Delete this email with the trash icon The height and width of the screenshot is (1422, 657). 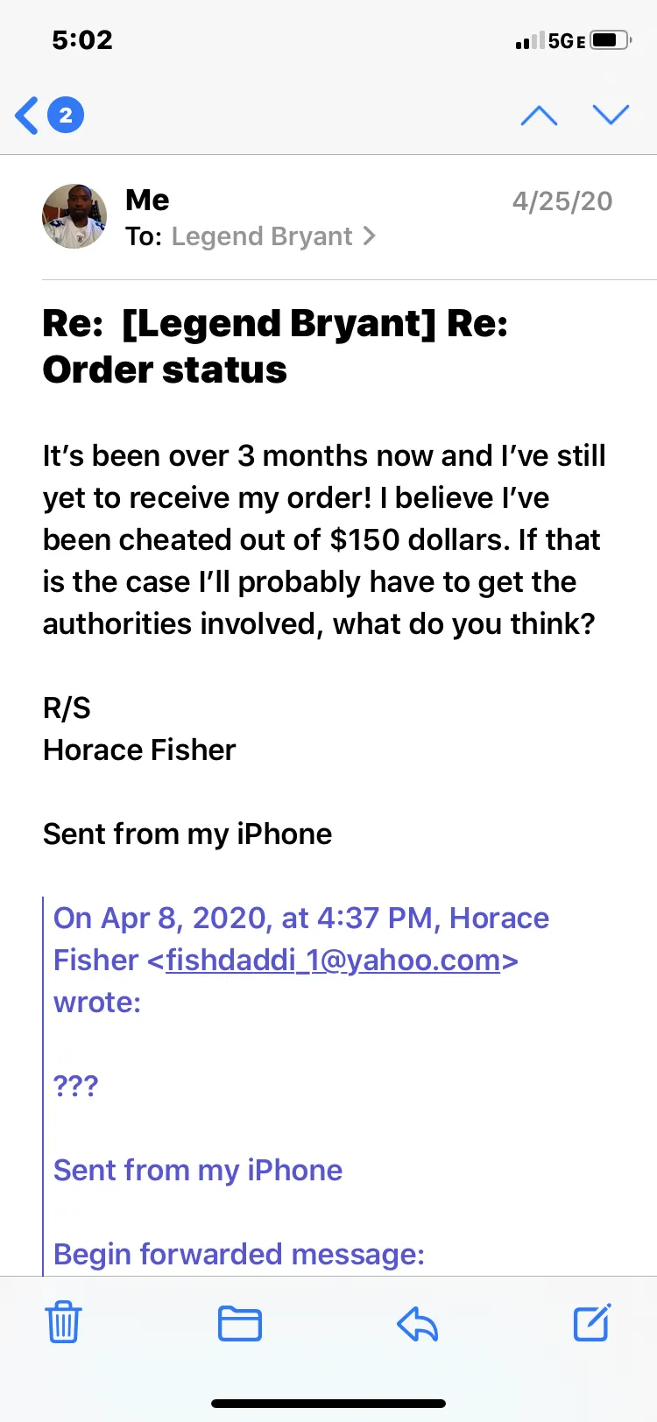(x=63, y=1322)
